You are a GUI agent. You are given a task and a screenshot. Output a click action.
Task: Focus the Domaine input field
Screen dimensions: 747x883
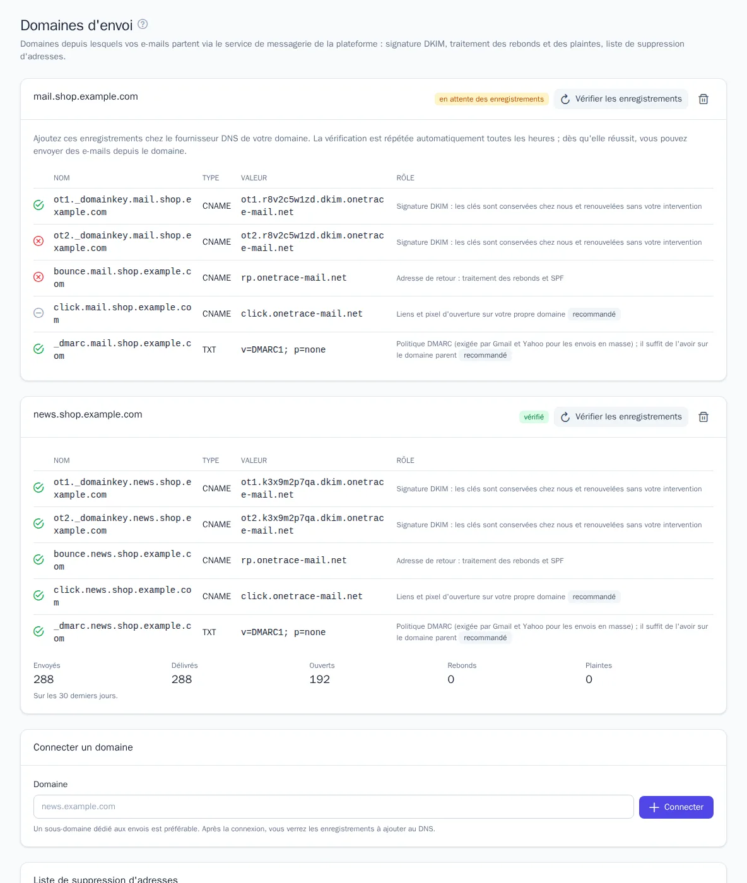coord(333,807)
